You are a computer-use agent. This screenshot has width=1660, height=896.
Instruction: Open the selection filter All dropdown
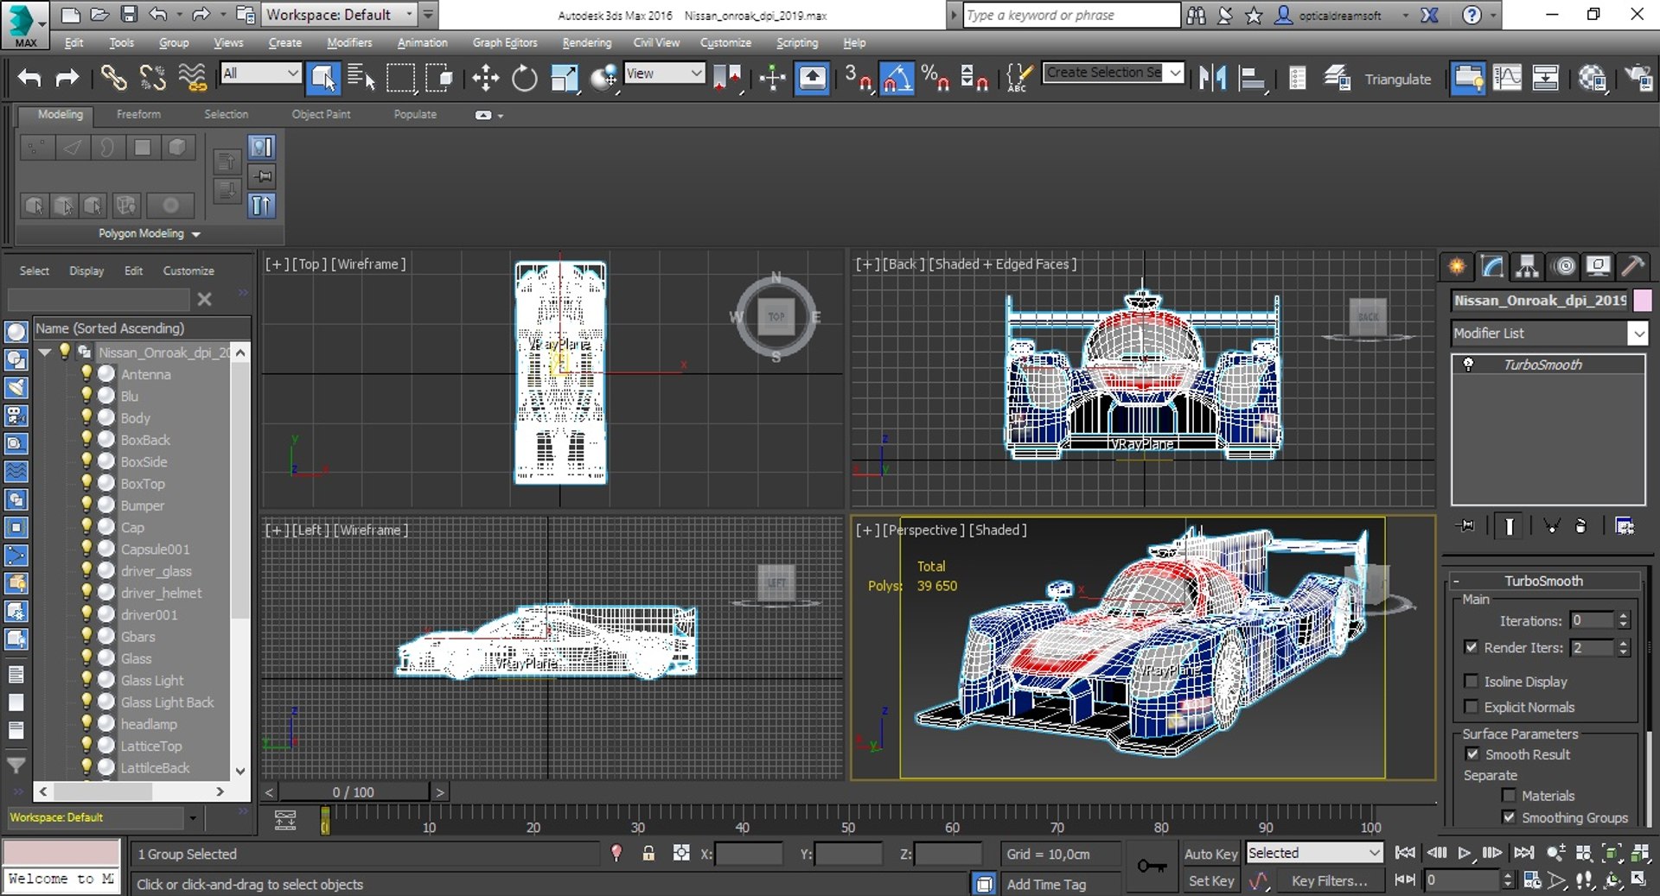[x=260, y=73]
